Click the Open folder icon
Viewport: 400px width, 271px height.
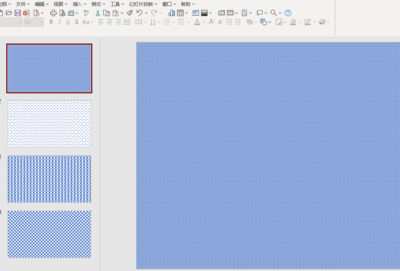(9, 13)
